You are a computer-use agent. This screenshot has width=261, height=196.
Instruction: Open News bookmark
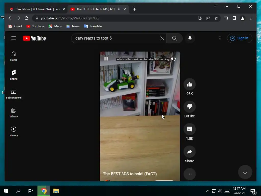pos(73,26)
